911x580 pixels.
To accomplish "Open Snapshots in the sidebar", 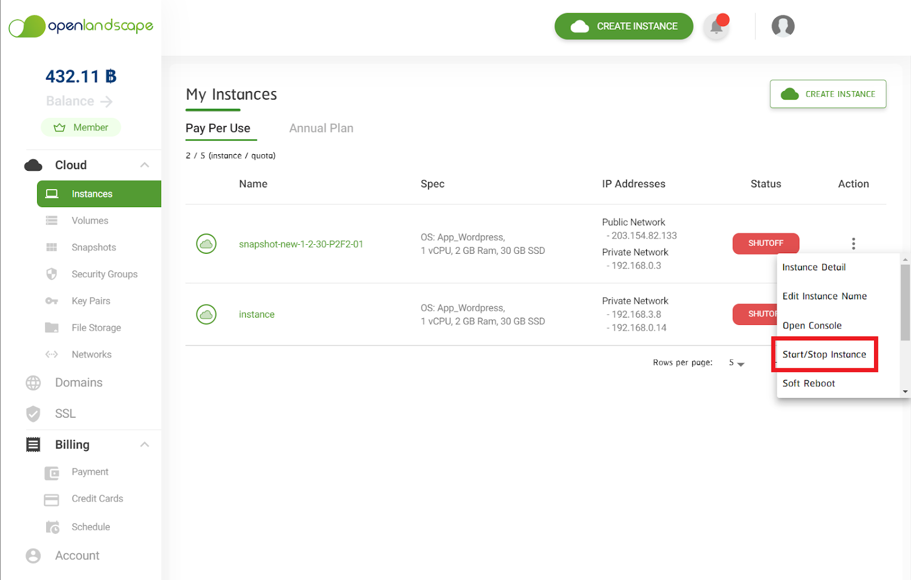I will coord(94,247).
